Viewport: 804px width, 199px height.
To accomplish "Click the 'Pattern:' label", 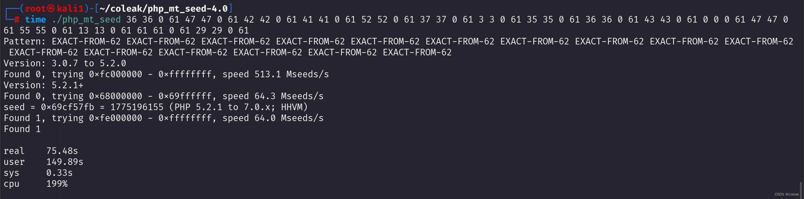I will (24, 42).
